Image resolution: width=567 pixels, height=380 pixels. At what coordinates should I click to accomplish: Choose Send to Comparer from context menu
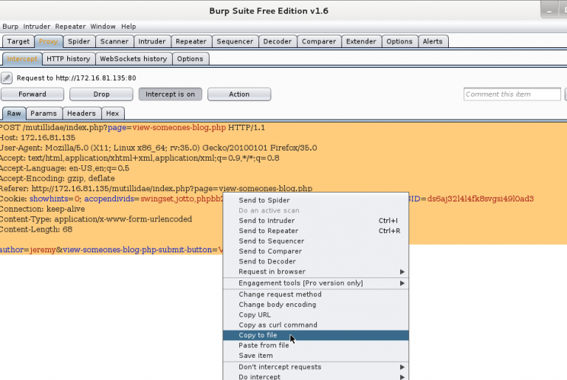316,252
